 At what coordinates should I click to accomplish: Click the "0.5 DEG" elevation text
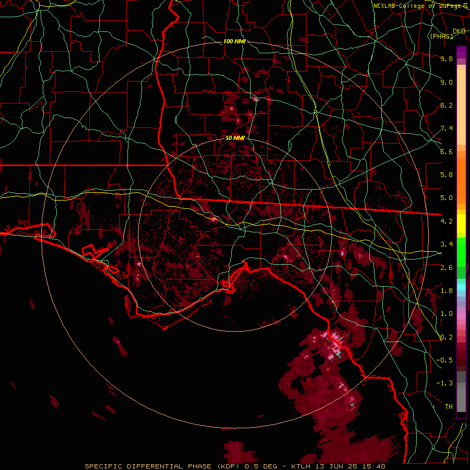(262, 466)
